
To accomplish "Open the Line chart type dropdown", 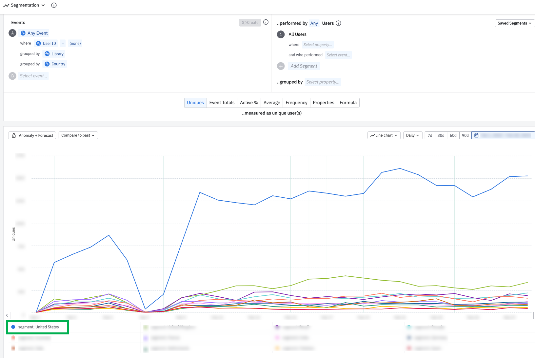I will 384,135.
